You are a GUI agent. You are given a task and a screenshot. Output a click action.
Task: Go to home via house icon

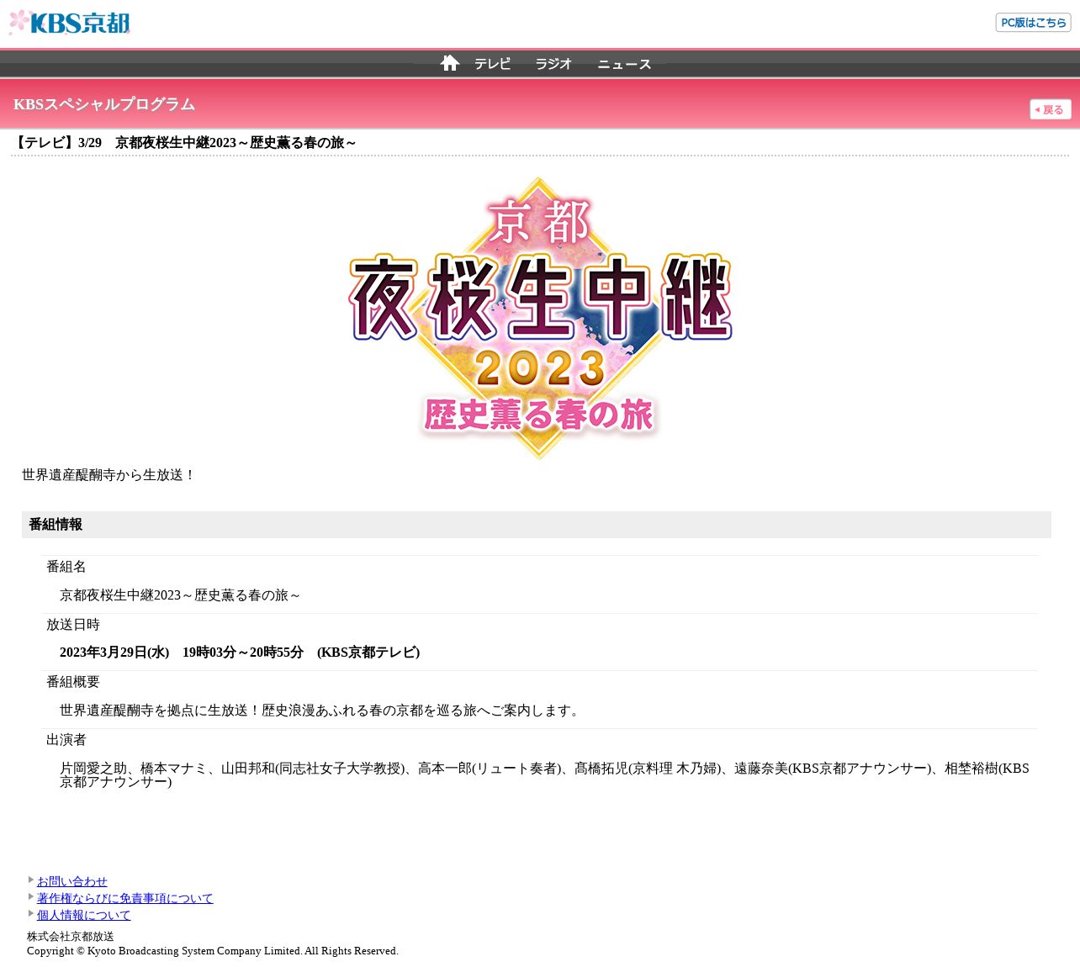450,63
